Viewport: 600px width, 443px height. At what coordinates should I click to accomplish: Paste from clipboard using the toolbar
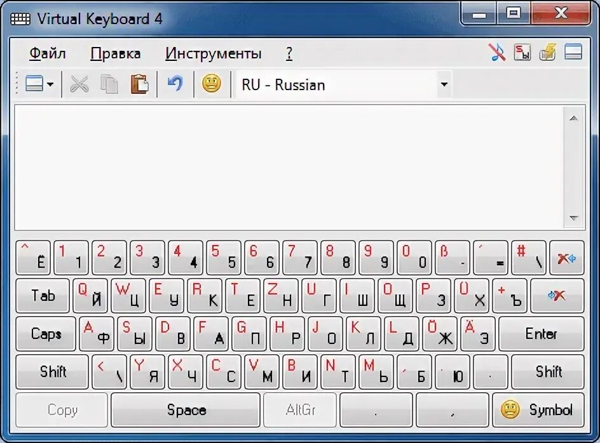pyautogui.click(x=141, y=84)
